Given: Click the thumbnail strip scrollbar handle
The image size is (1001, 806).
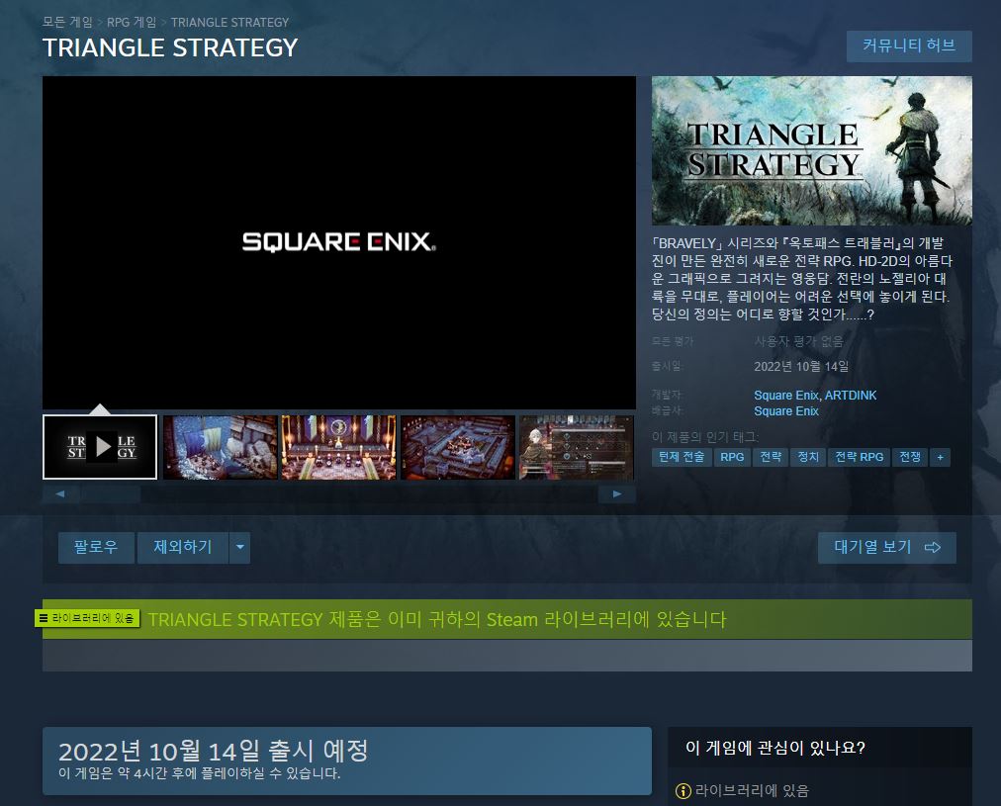Looking at the screenshot, I should pyautogui.click(x=111, y=493).
